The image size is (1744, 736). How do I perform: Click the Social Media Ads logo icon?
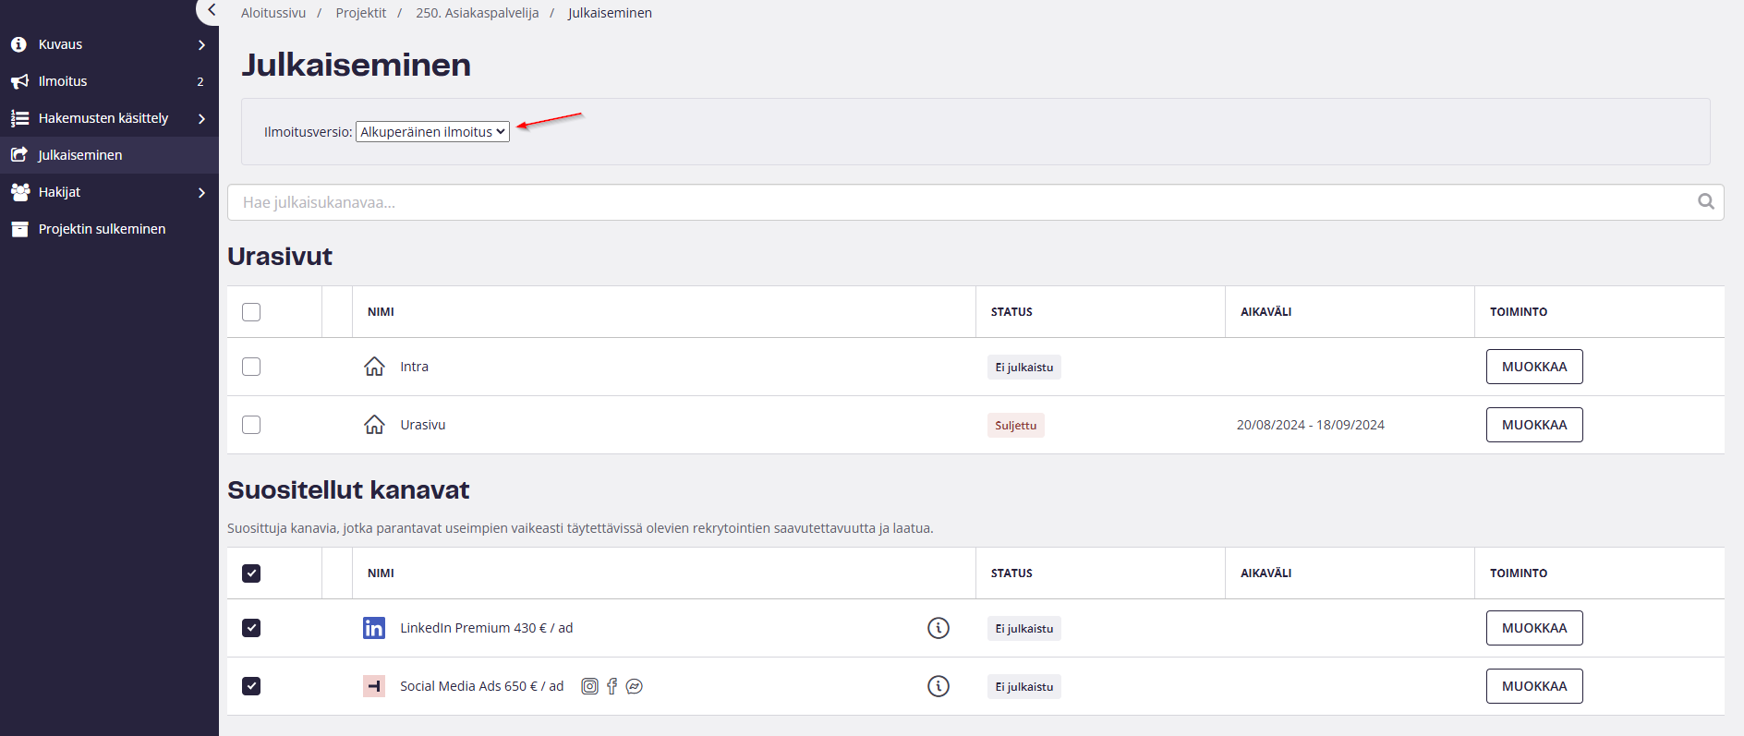pos(374,686)
